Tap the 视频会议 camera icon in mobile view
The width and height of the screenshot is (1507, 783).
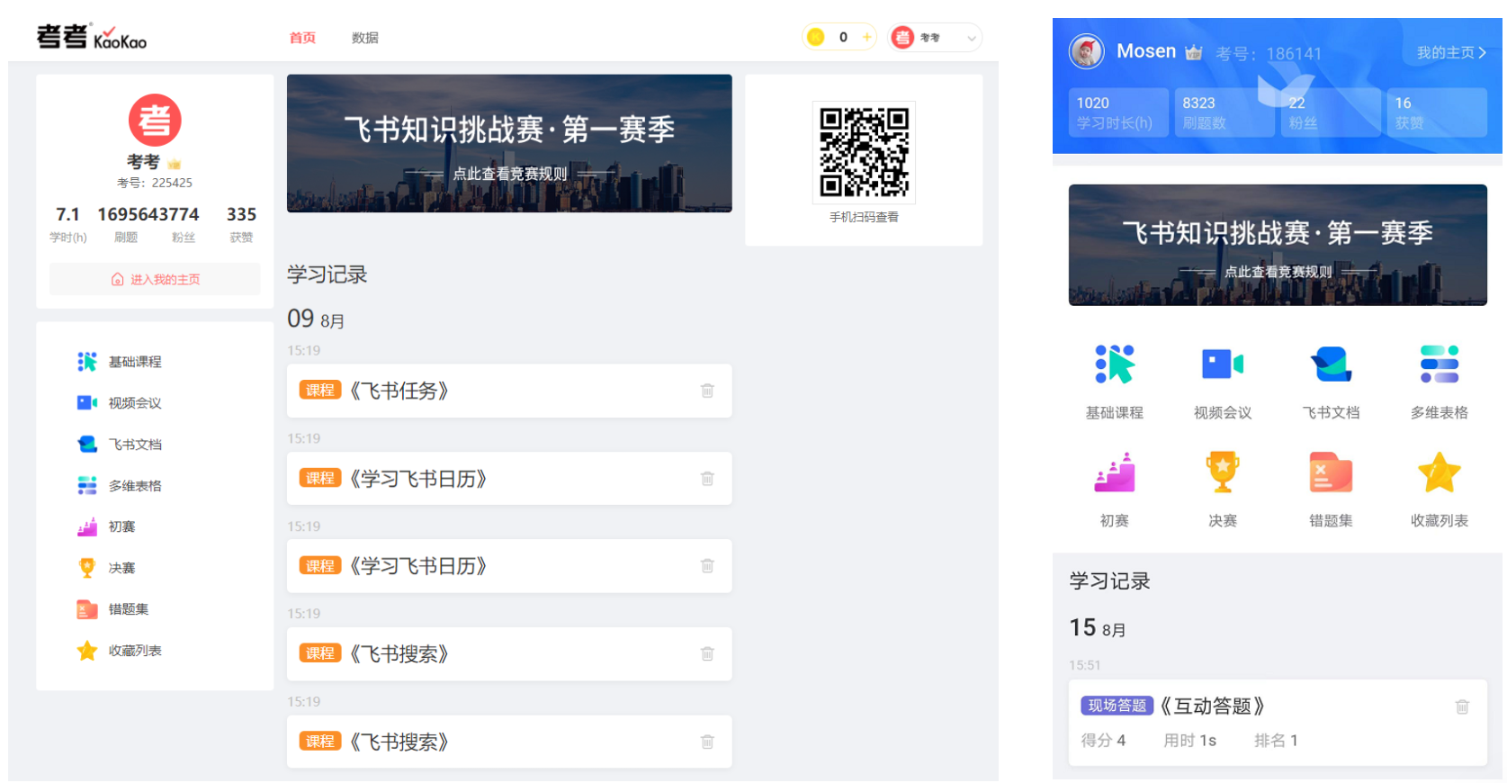(x=1223, y=364)
